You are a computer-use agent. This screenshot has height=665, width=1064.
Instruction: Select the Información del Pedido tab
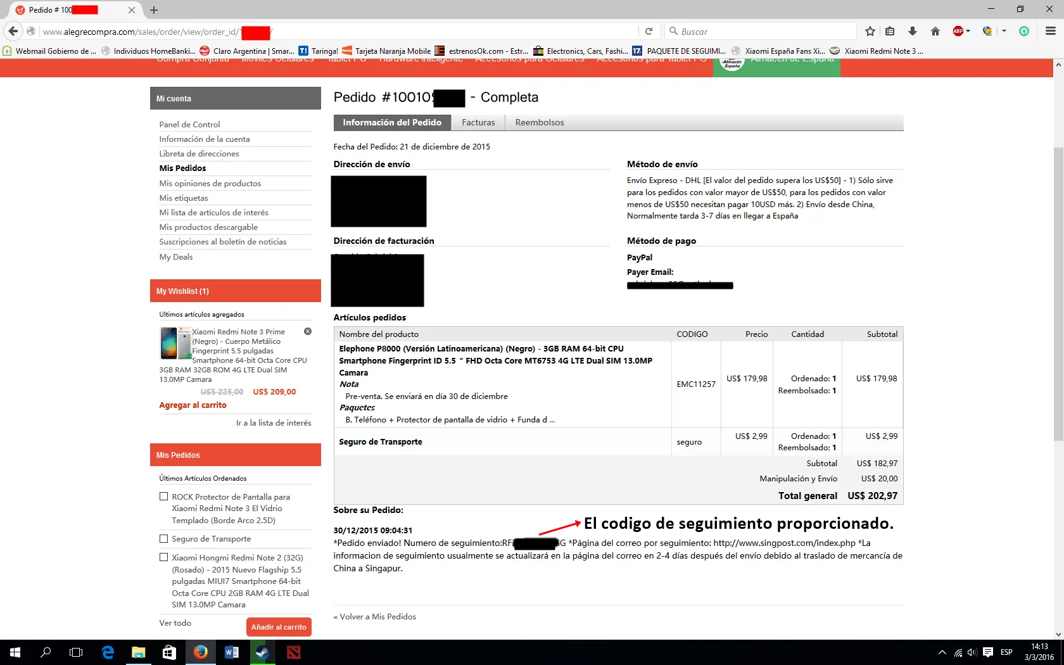coord(392,122)
